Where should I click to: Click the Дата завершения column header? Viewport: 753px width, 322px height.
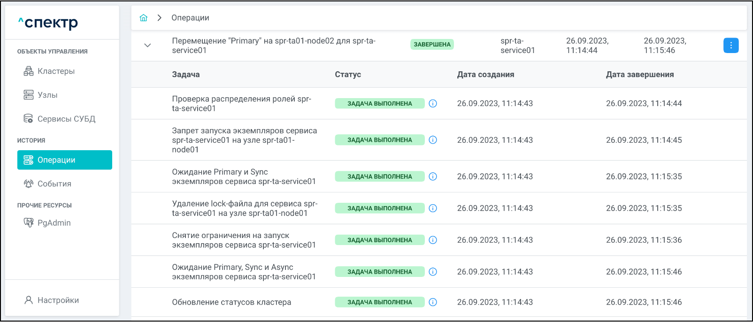point(640,75)
